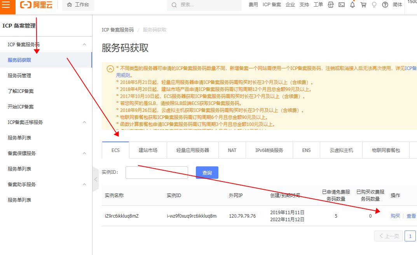Viewport: 417px width, 255px height.
Task: Click the app/API icon after 工单
Action: coord(331,5)
